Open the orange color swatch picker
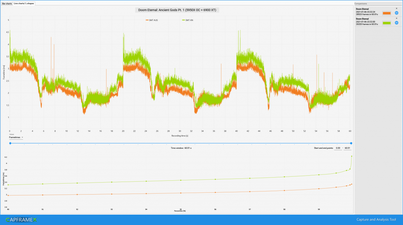 tap(387, 13)
